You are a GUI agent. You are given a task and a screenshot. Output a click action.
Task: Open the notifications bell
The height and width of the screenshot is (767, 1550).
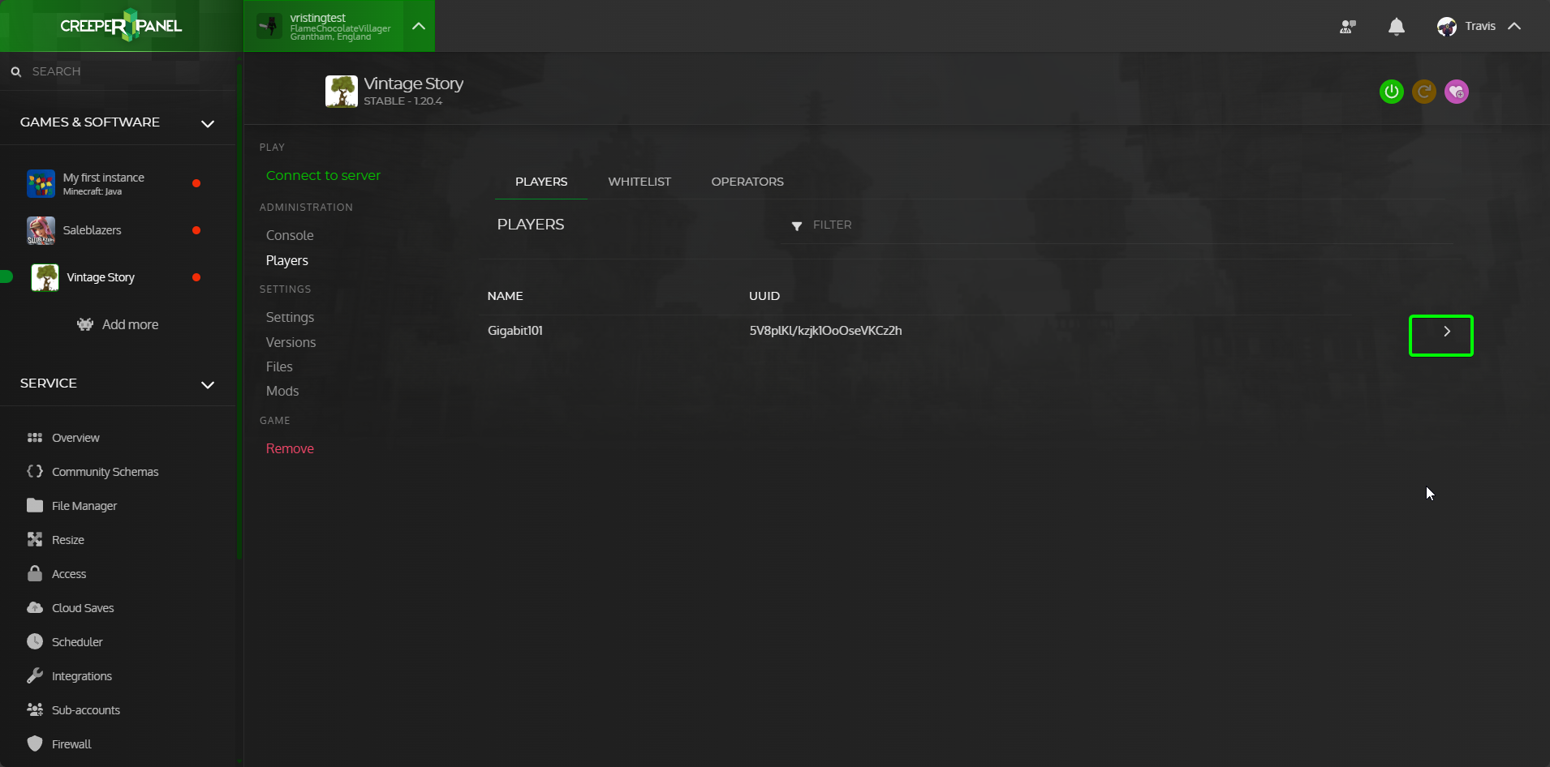coord(1397,27)
